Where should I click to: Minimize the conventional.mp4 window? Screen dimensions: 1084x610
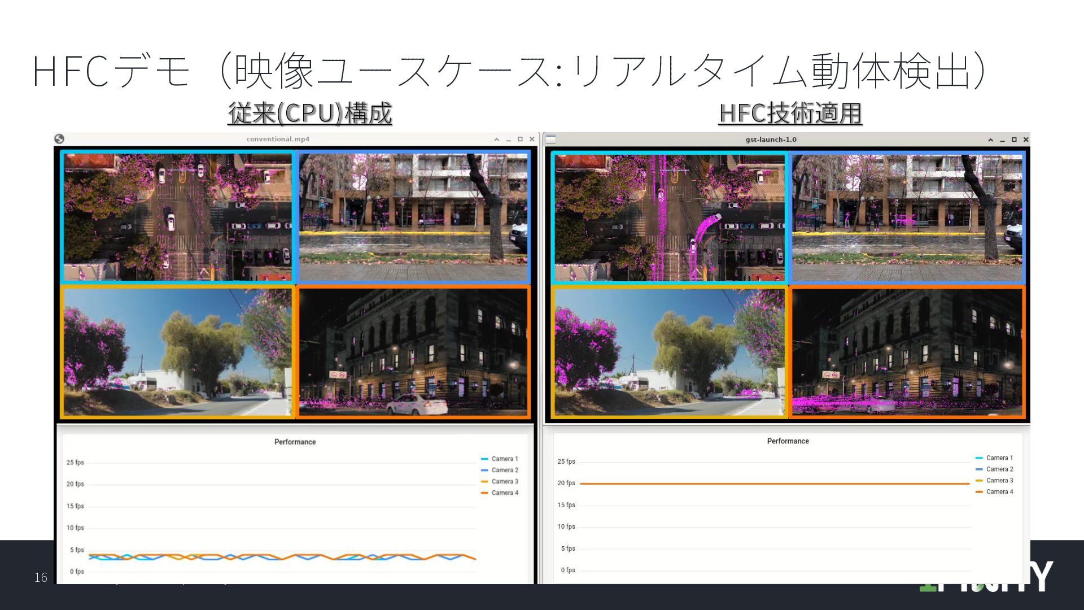click(508, 140)
